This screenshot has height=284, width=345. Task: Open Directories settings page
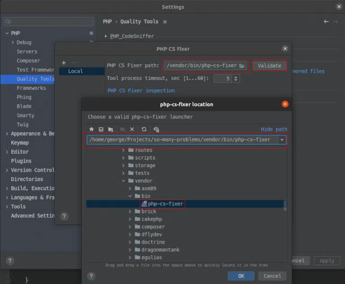tap(27, 179)
